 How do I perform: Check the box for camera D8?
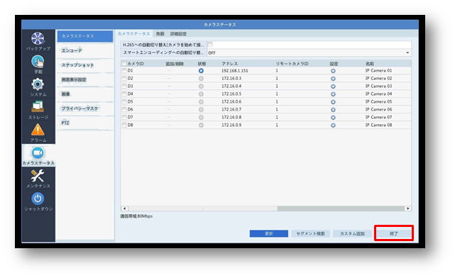pos(124,126)
